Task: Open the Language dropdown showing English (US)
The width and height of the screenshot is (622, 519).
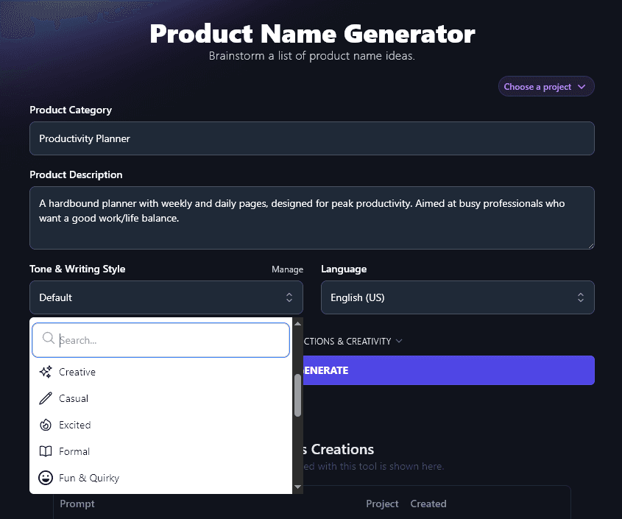Action: point(457,297)
